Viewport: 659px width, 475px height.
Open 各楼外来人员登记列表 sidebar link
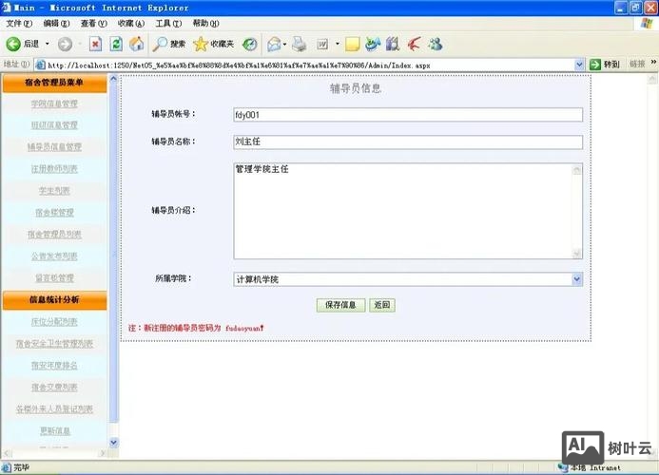coord(54,409)
